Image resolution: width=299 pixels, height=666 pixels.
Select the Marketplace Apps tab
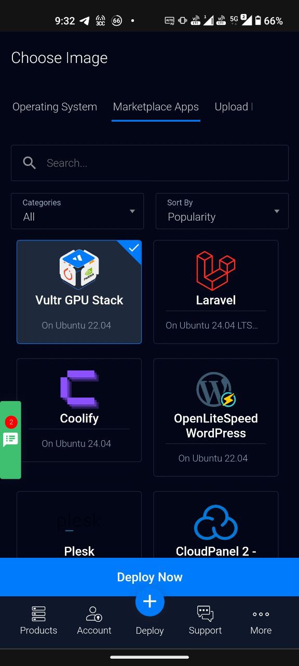pyautogui.click(x=156, y=107)
